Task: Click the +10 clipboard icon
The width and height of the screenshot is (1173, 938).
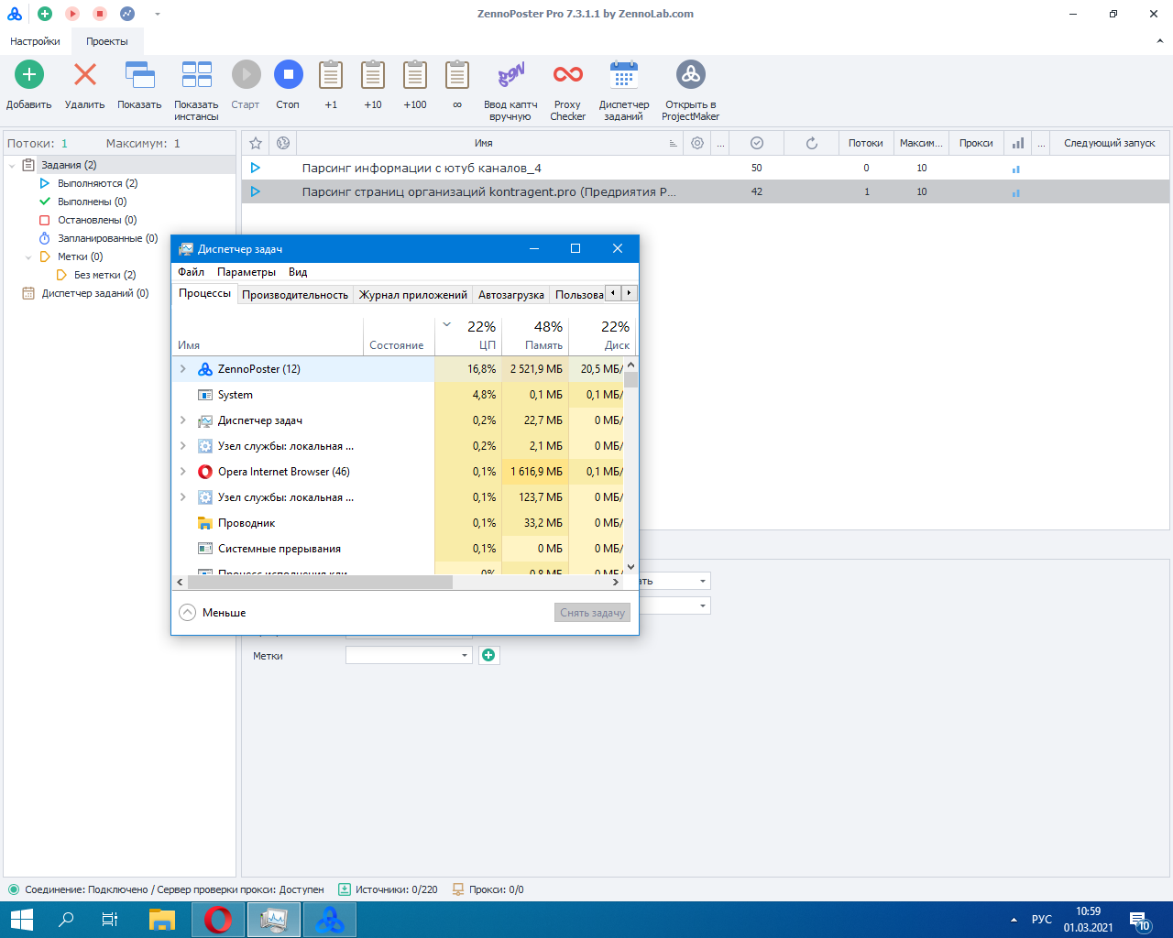Action: 373,74
